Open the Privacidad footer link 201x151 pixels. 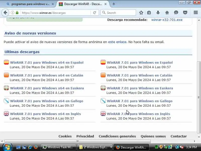(85, 136)
